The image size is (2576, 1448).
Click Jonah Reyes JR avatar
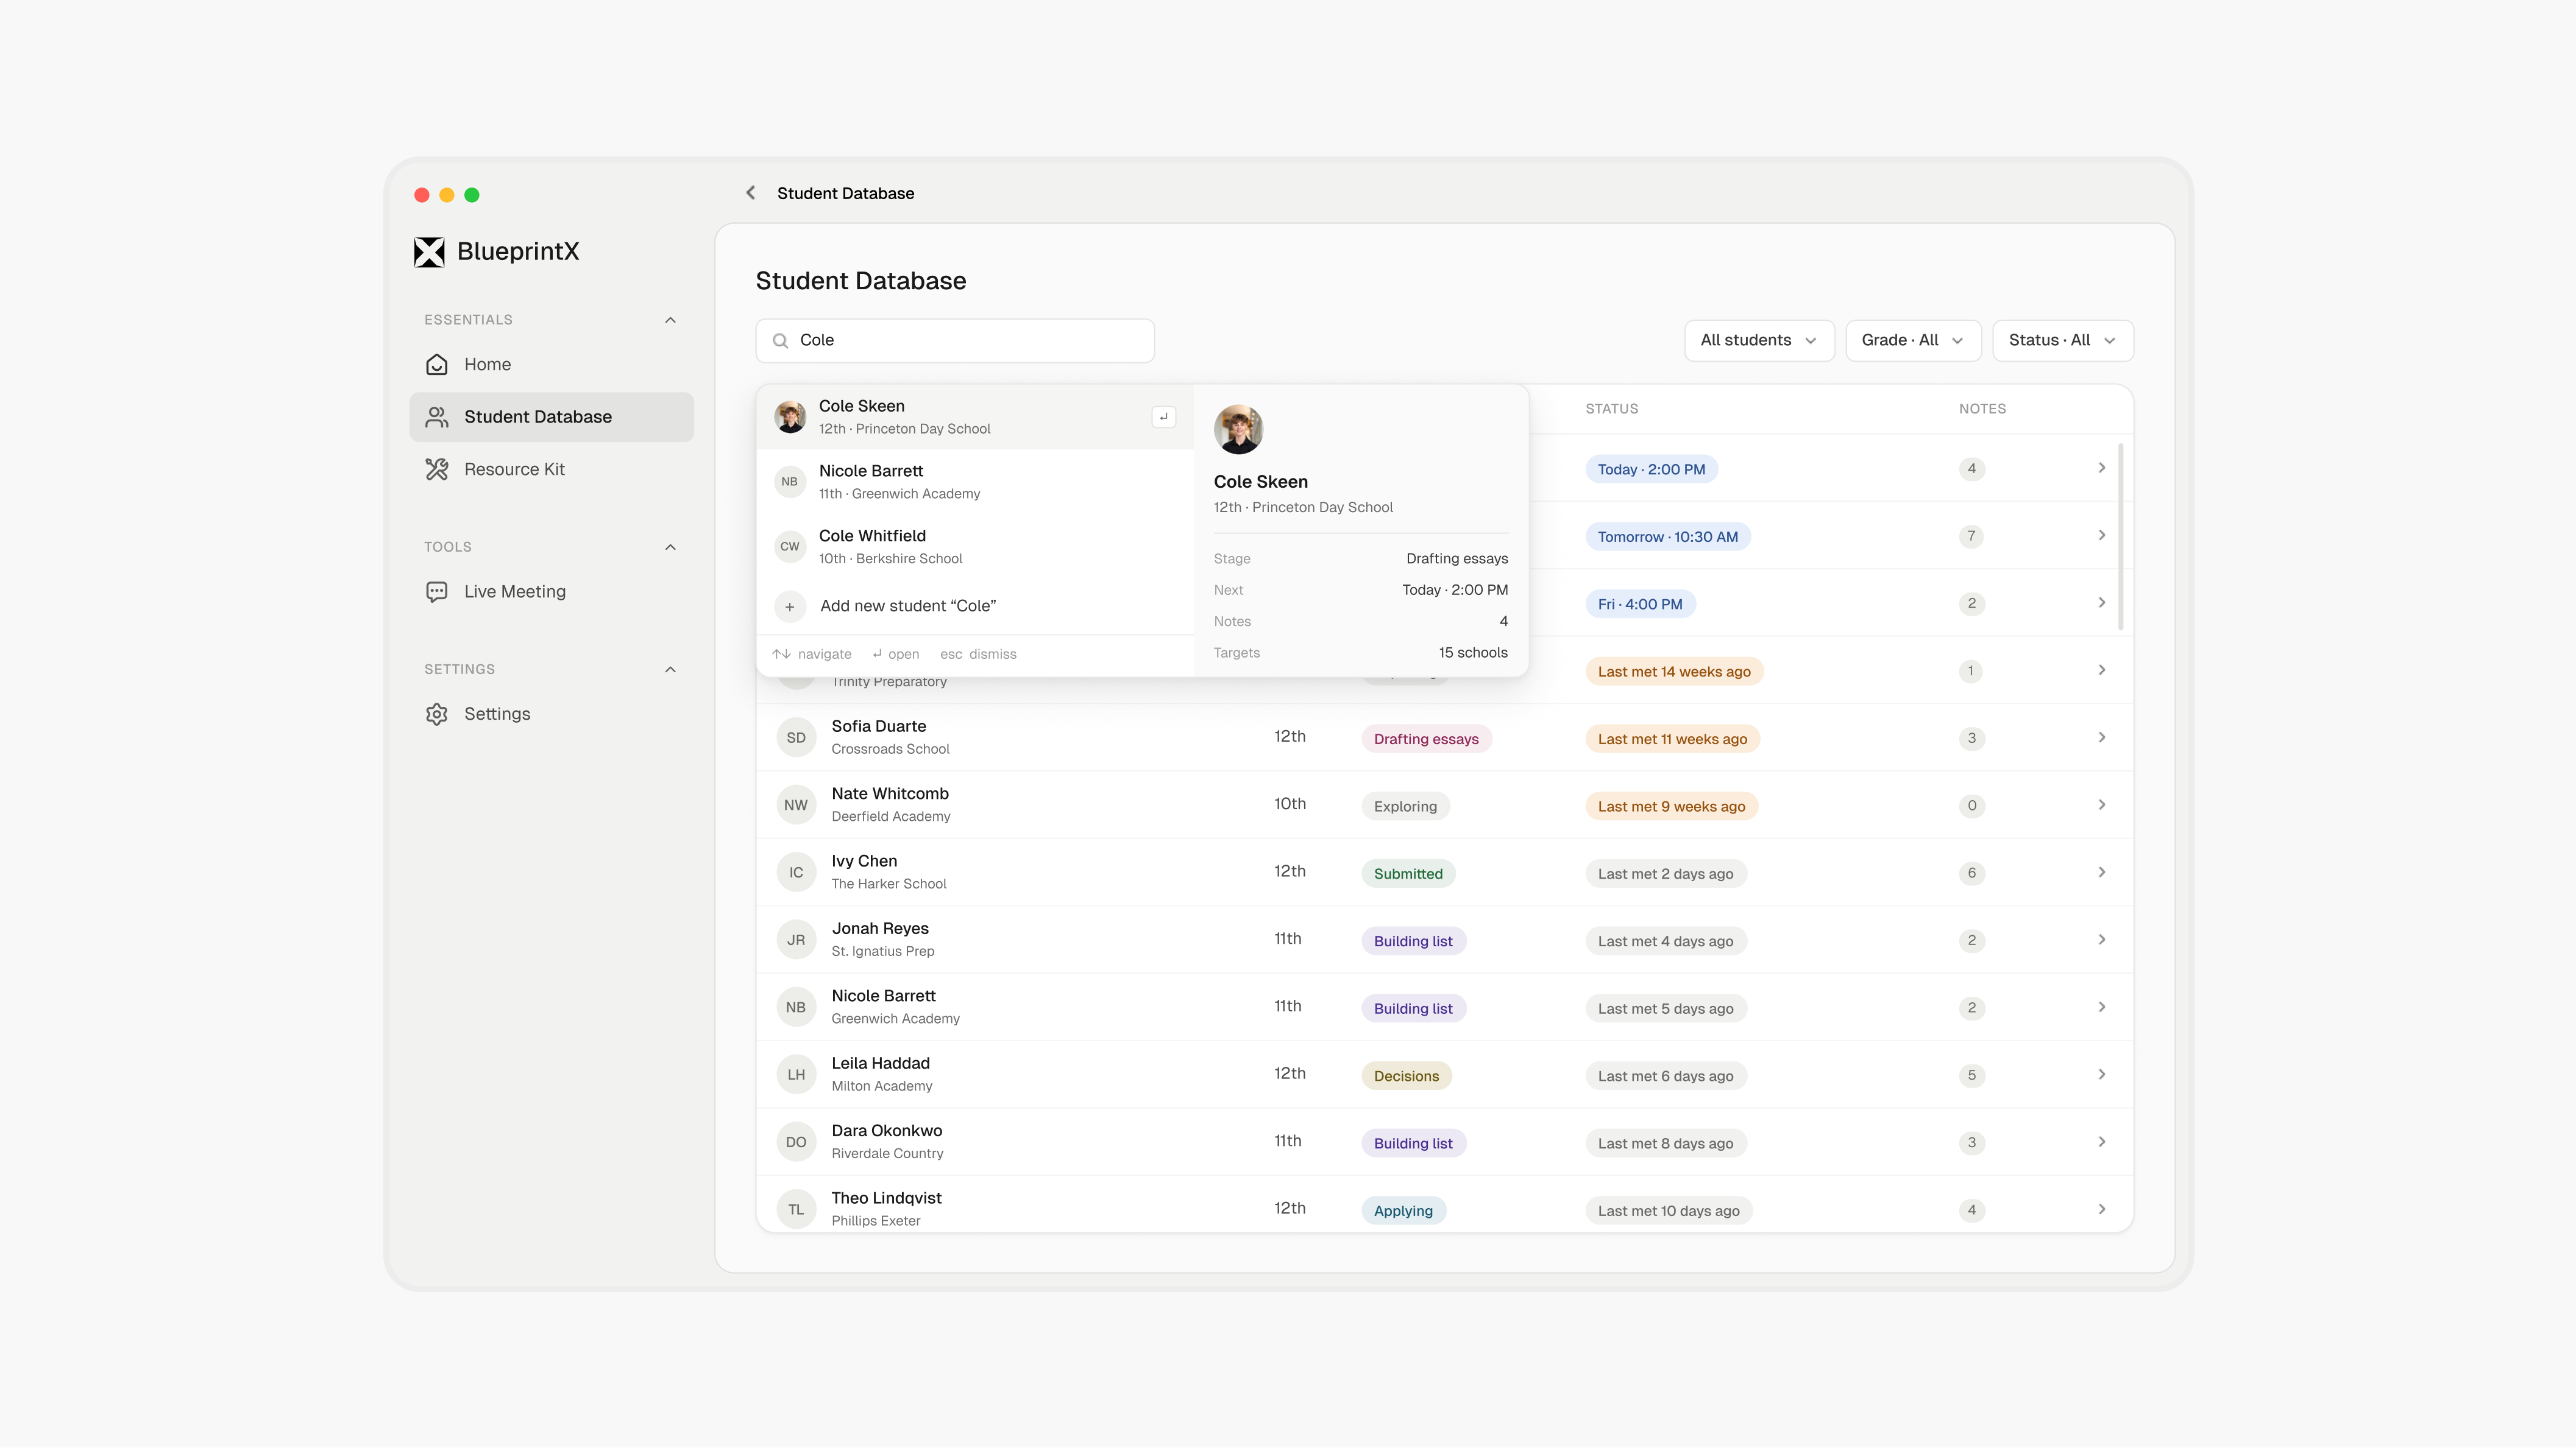796,940
